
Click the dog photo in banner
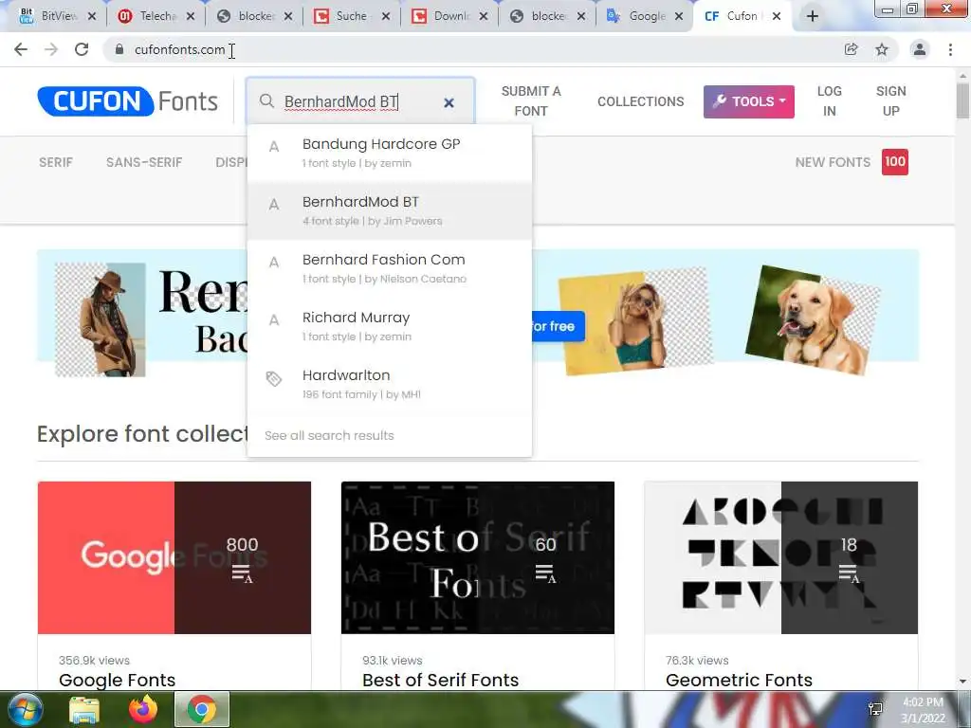[812, 320]
